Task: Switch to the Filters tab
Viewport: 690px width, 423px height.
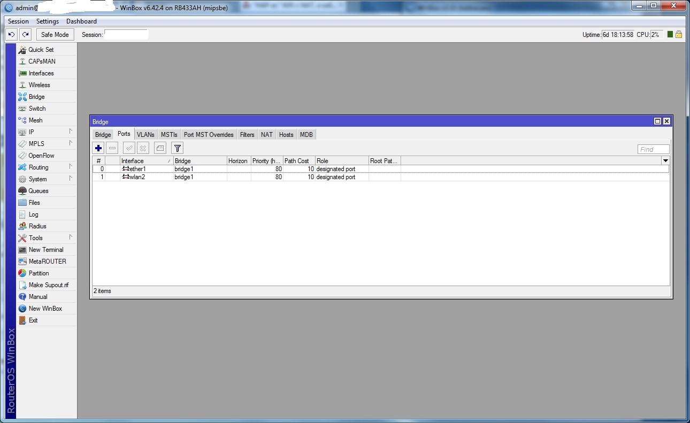Action: point(247,135)
